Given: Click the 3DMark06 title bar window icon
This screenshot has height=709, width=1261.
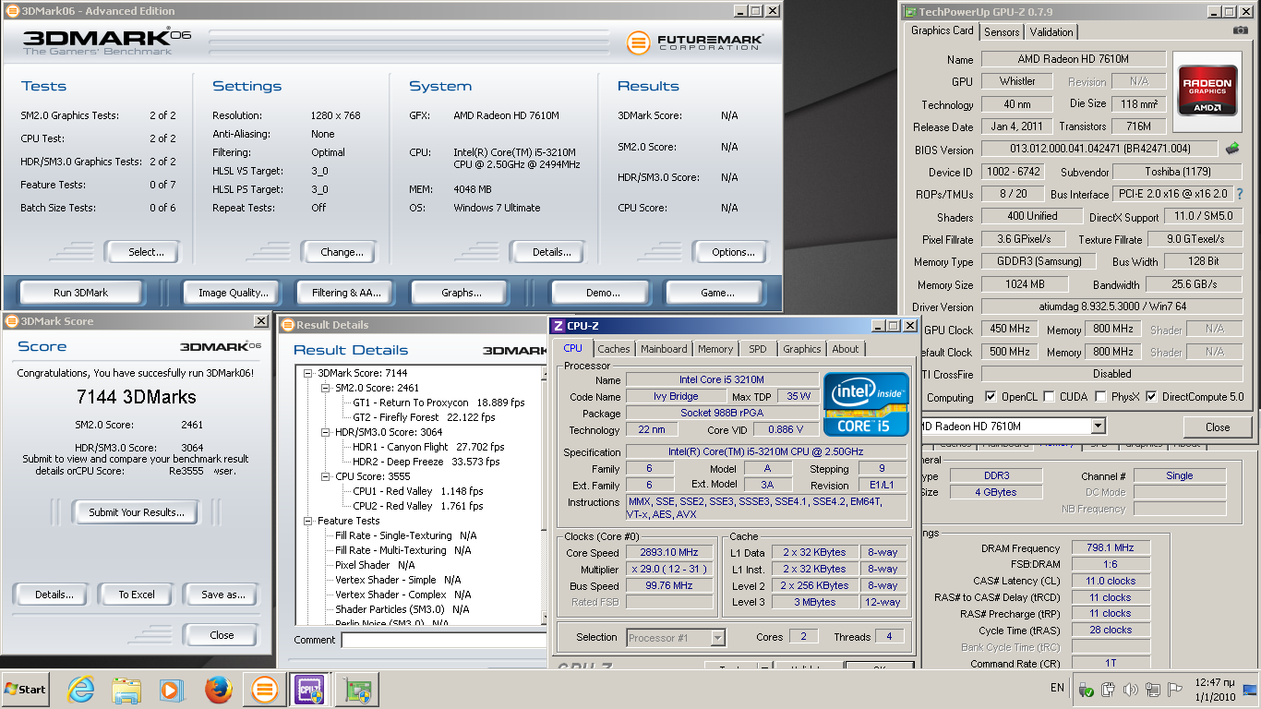Looking at the screenshot, I should click(10, 11).
